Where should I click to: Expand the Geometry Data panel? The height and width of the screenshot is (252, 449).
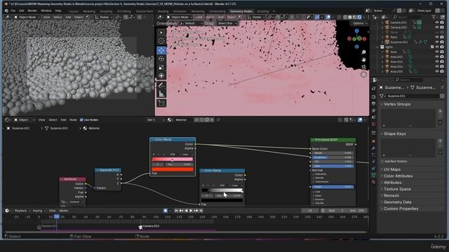click(398, 202)
